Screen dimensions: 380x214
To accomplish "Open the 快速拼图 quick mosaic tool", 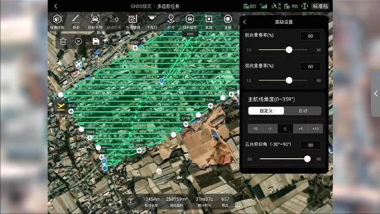I will coord(57,21).
